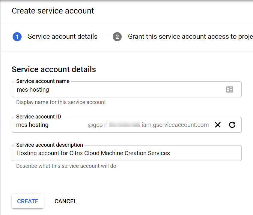Focus the Service account name text field
253x215 pixels.
click(120, 90)
